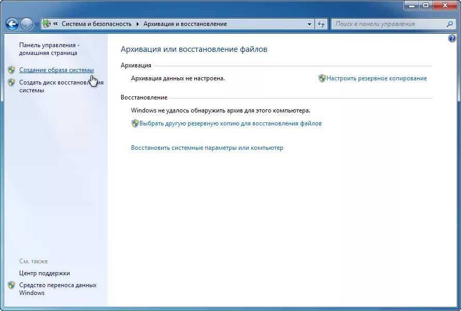Click shield icon beside "Создать диск восстановления"

11,82
